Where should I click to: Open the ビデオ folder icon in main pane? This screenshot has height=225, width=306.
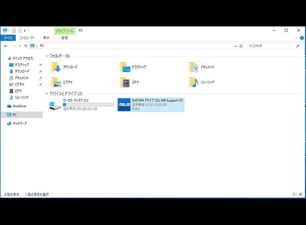click(125, 82)
